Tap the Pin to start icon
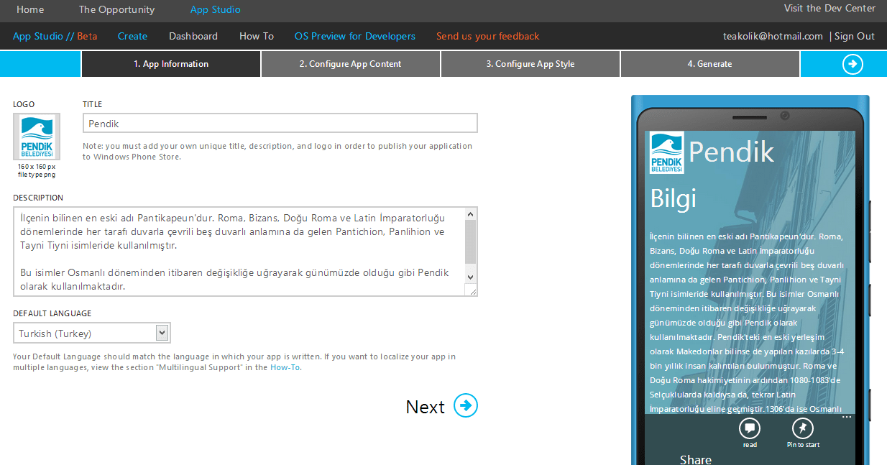 click(x=802, y=428)
